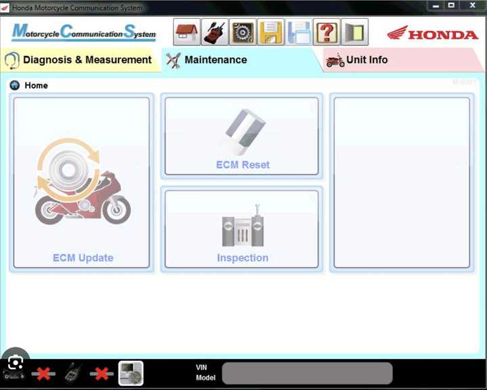The width and height of the screenshot is (487, 390).
Task: Click the M-0001 screen code text
Action: [464, 82]
